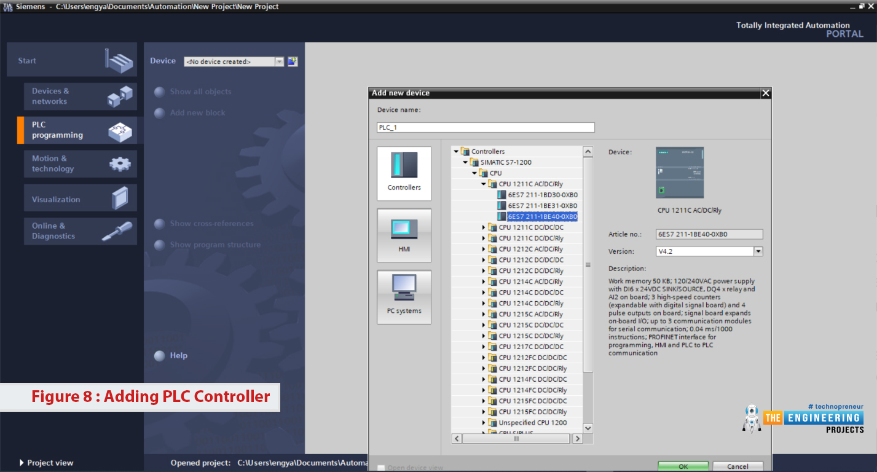Click folder icon of SIMATIC S7-1200

pyautogui.click(x=474, y=162)
